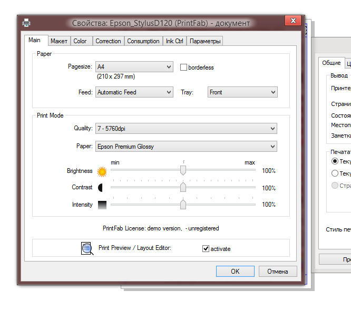
Task: Open the Feed Automatic Feed dropdown
Action: [x=134, y=92]
